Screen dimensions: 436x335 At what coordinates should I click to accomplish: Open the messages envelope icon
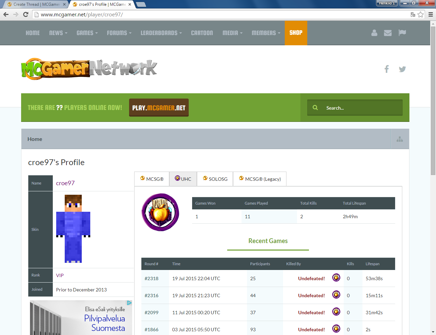(388, 33)
